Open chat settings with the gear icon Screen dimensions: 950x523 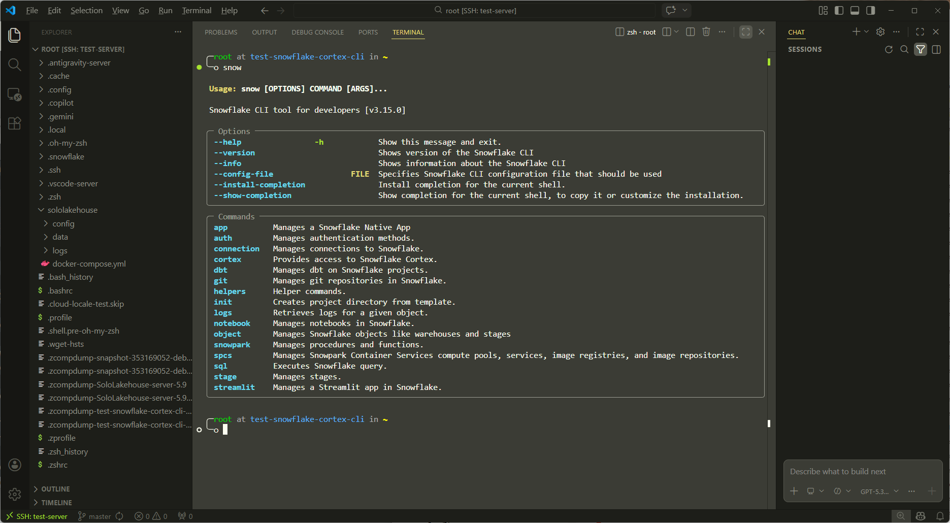(880, 31)
